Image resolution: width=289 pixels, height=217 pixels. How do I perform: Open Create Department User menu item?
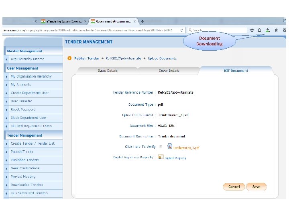click(x=30, y=93)
